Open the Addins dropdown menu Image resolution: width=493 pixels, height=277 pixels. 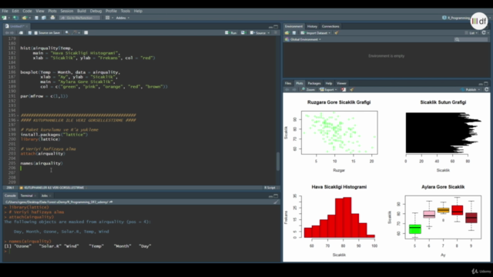click(122, 18)
